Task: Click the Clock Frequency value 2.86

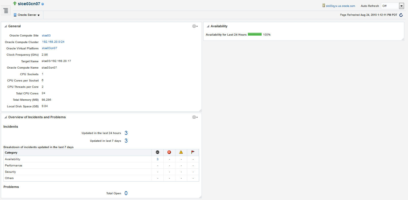Action: tap(45, 55)
